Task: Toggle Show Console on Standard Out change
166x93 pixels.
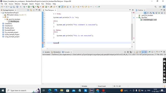Action: (x=143, y=52)
